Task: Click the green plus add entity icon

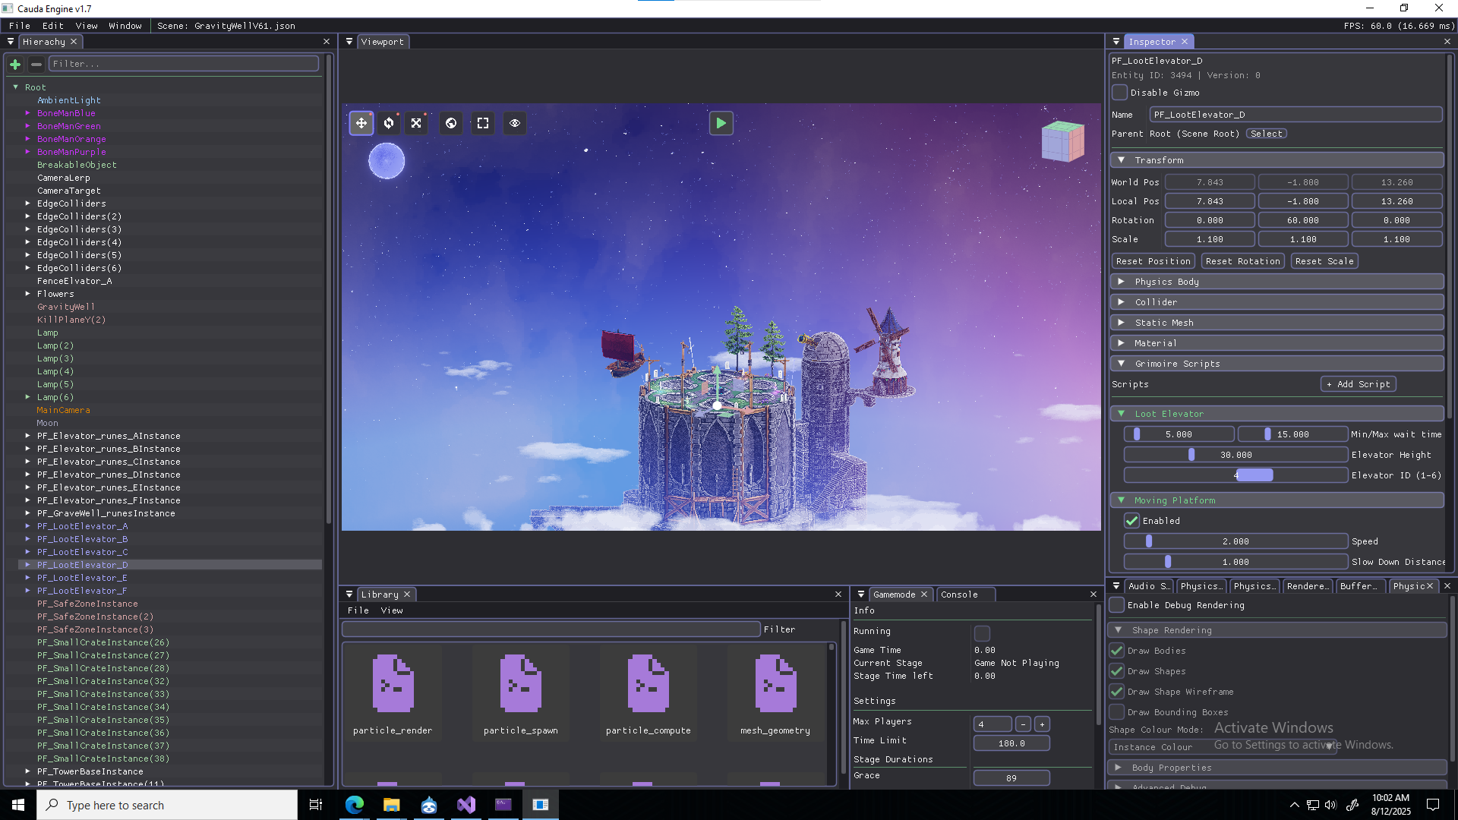Action: [15, 64]
